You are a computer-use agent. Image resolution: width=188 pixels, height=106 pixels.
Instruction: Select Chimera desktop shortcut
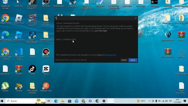tap(19, 87)
